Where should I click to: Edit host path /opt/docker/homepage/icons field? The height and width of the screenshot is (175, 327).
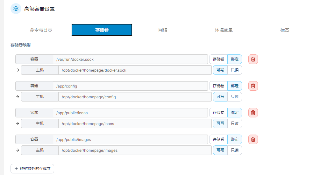pyautogui.click(x=135, y=123)
